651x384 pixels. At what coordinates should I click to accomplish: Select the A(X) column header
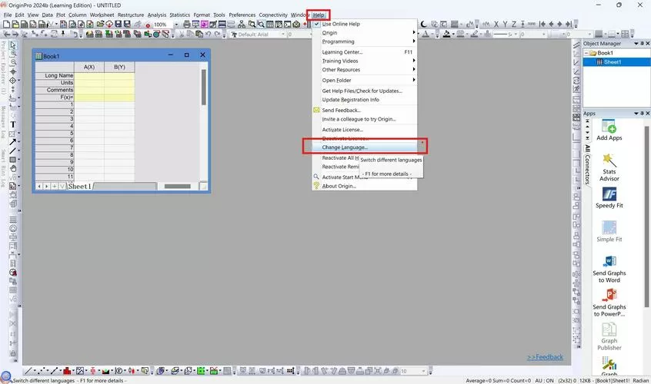[88, 67]
